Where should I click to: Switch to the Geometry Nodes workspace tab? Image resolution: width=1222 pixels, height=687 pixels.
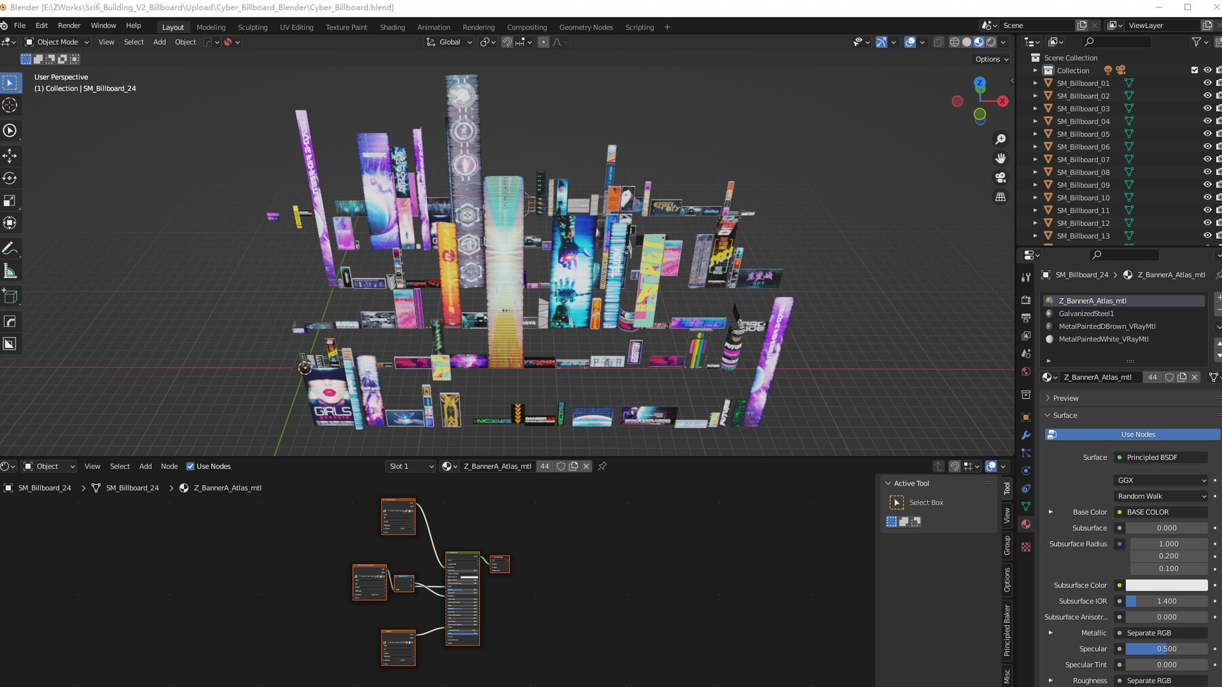[586, 27]
